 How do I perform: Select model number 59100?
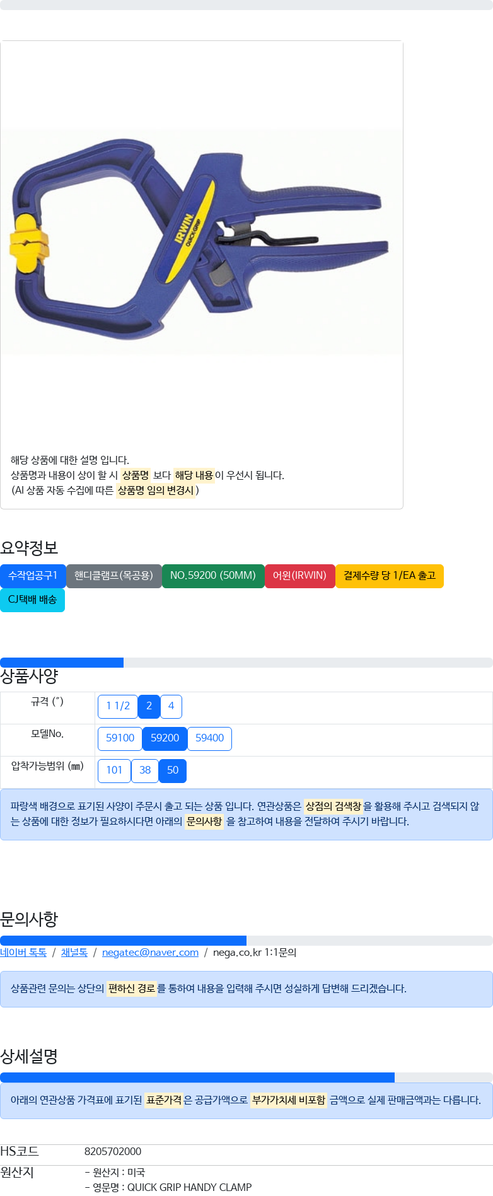120,738
